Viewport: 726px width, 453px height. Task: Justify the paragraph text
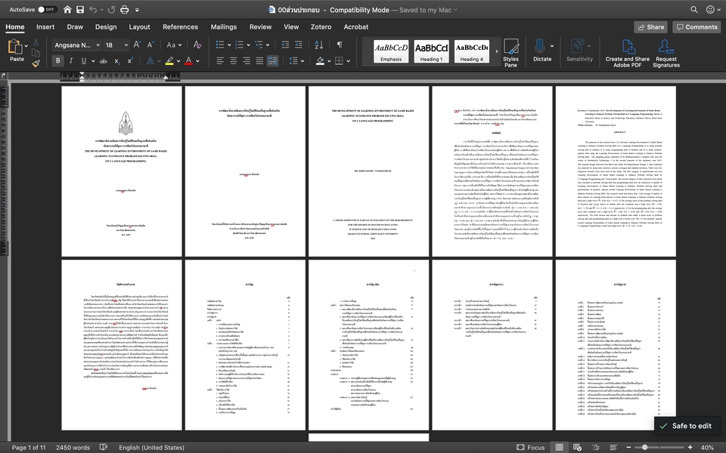259,60
